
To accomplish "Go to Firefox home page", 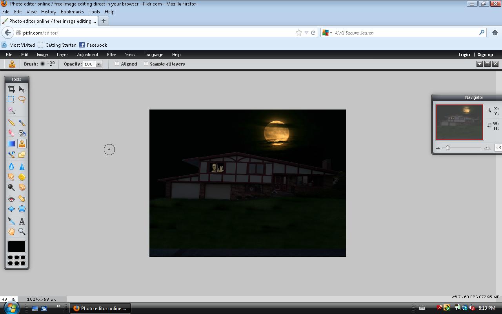I will pyautogui.click(x=495, y=33).
